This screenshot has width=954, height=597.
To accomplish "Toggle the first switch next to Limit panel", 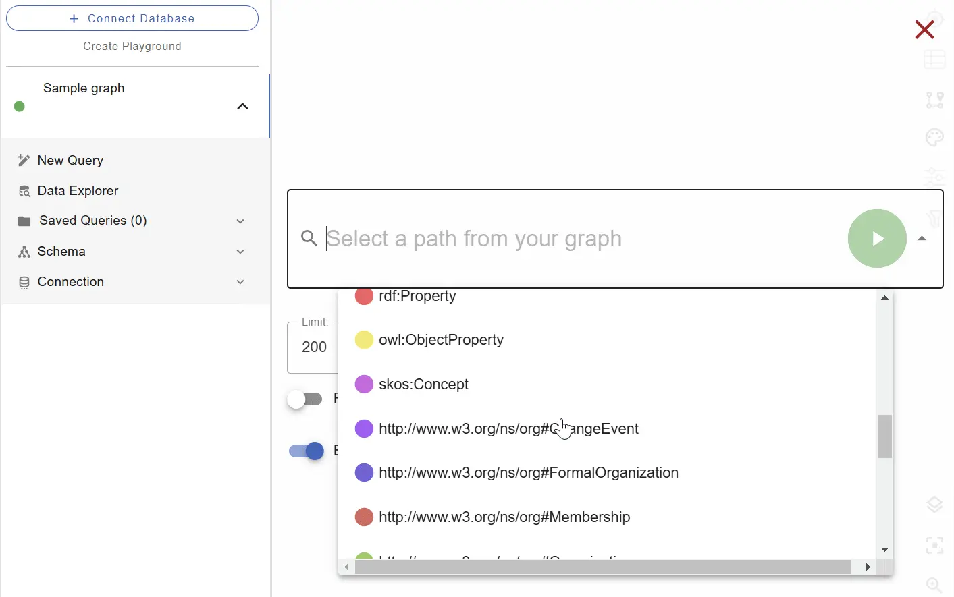I will [x=306, y=399].
